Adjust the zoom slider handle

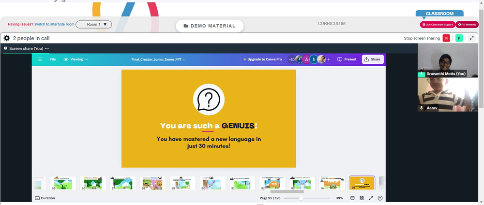[x=301, y=198]
